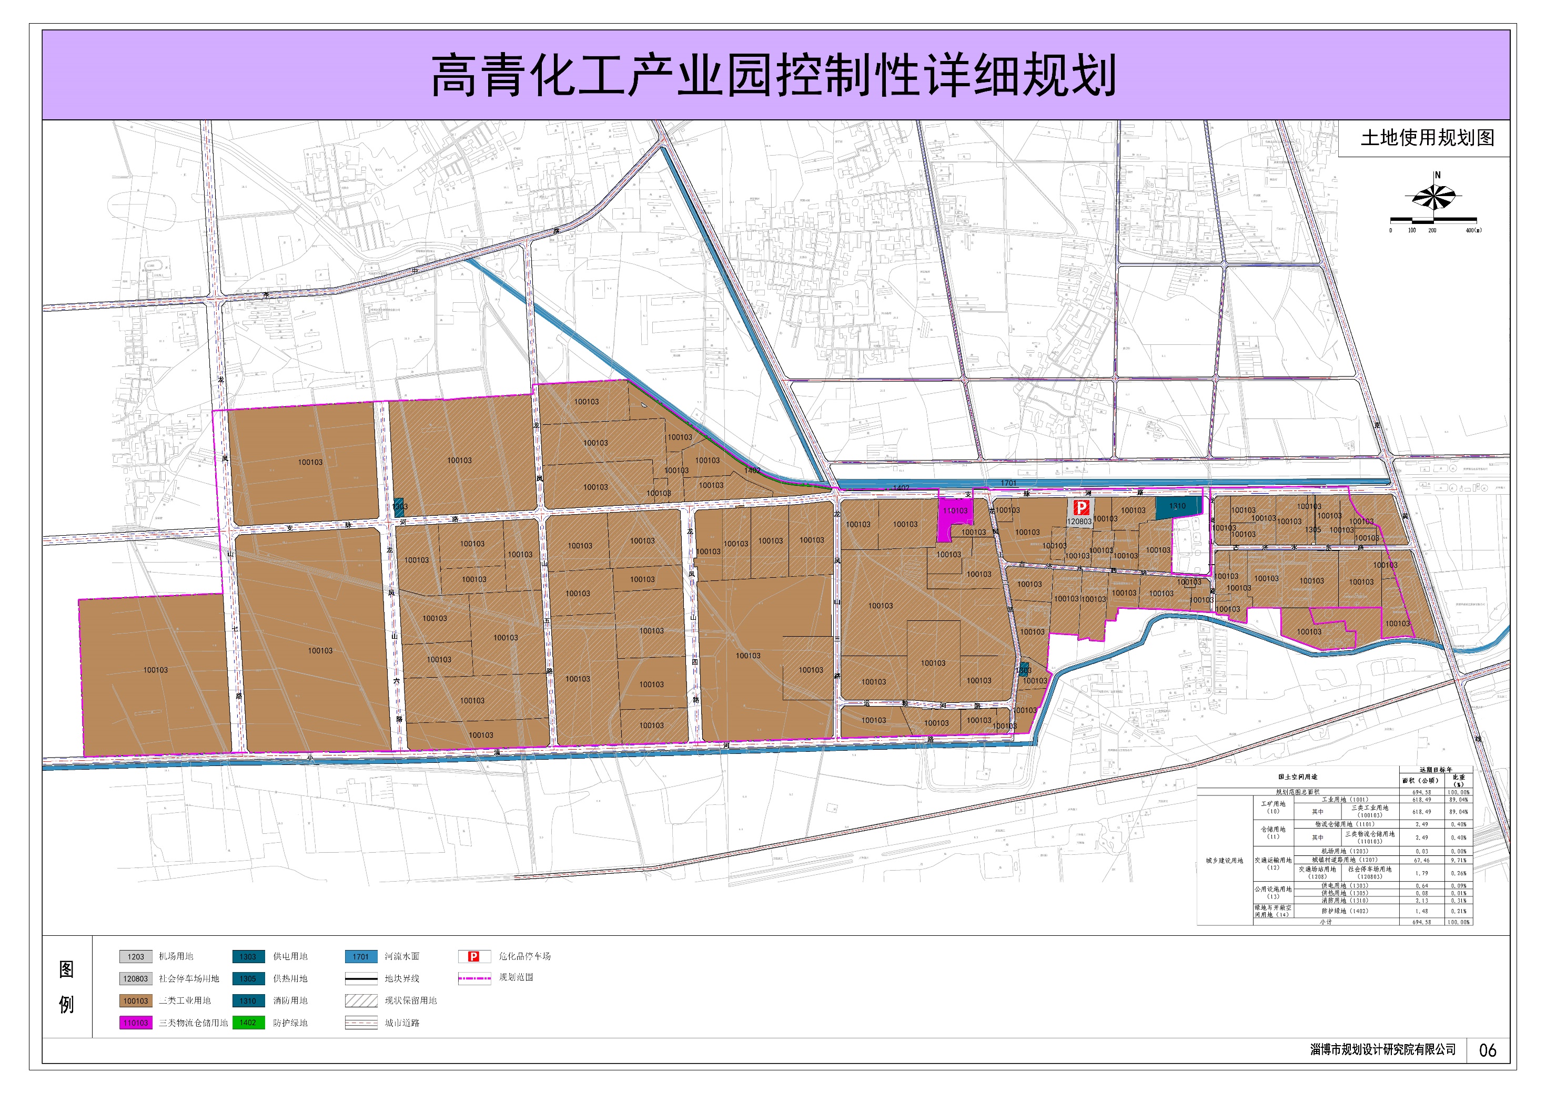Select the brown 100103 legend swatch
Viewport: 1546px width, 1093px height.
(x=136, y=1001)
